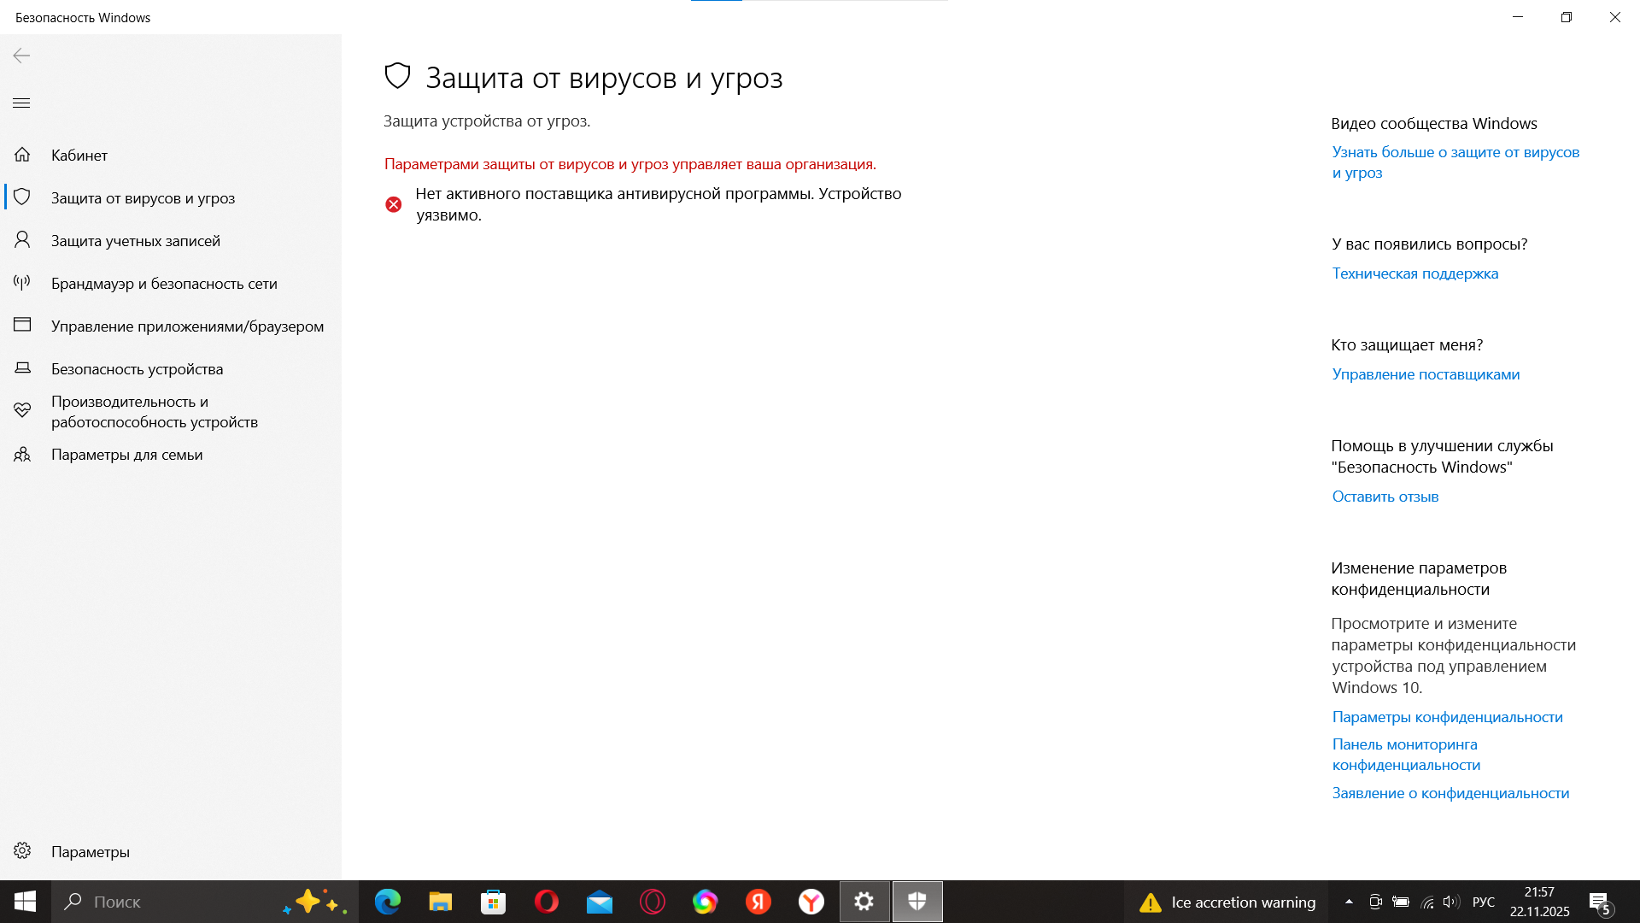Open Microsoft Store from taskbar
The image size is (1640, 923).
tap(494, 902)
